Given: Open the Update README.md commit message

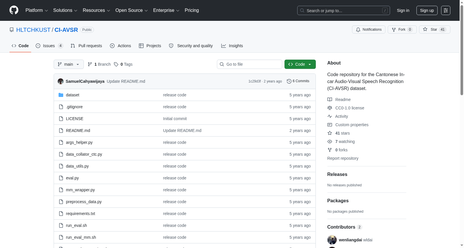Looking at the screenshot, I should pyautogui.click(x=126, y=81).
